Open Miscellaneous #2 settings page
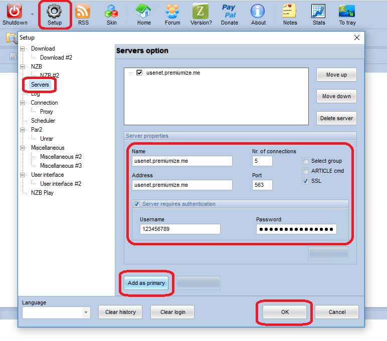This screenshot has height=341, width=387. pyautogui.click(x=61, y=157)
